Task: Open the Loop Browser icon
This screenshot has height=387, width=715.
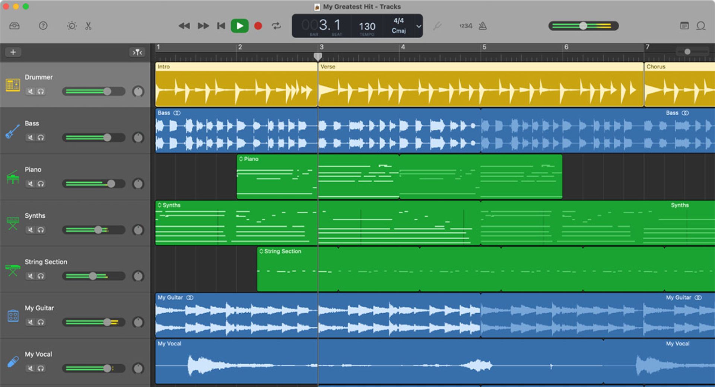Action: coord(701,26)
